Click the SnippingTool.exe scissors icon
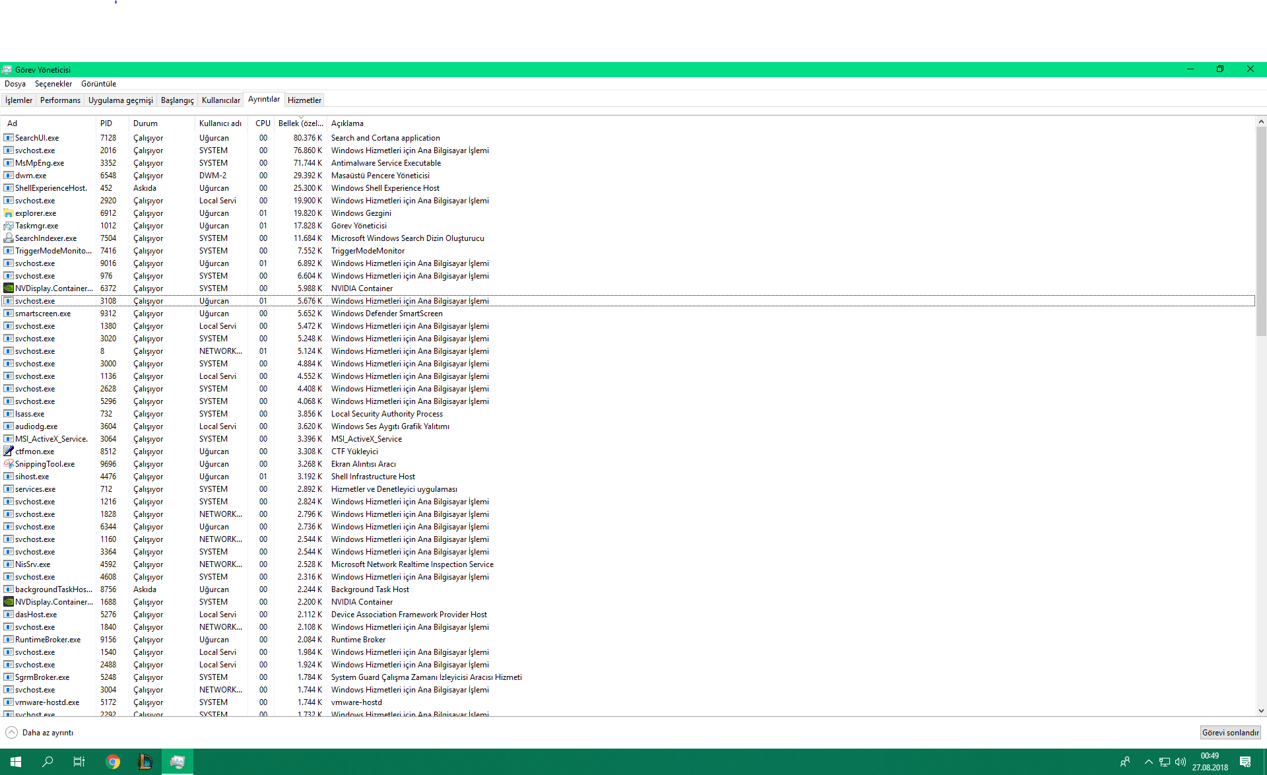The image size is (1267, 775). [x=9, y=464]
